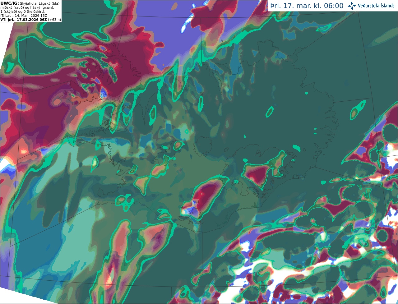The image size is (398, 304).
Task: Click the 'VT: þri.. 17.03.2026 06Z' line
Action: tap(24, 19)
